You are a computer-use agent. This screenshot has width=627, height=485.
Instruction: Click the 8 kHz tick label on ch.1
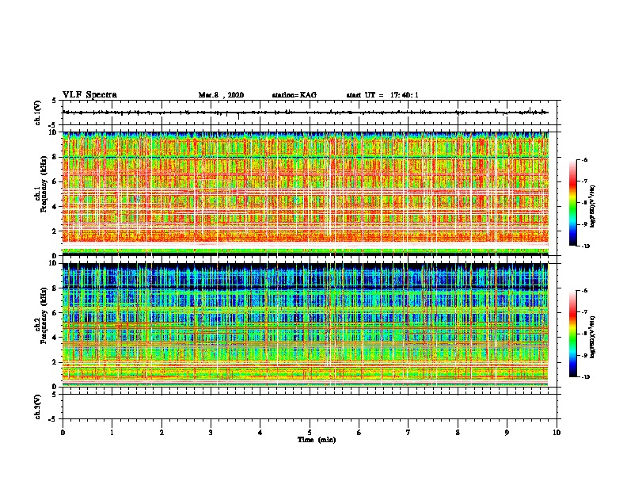tap(55, 157)
